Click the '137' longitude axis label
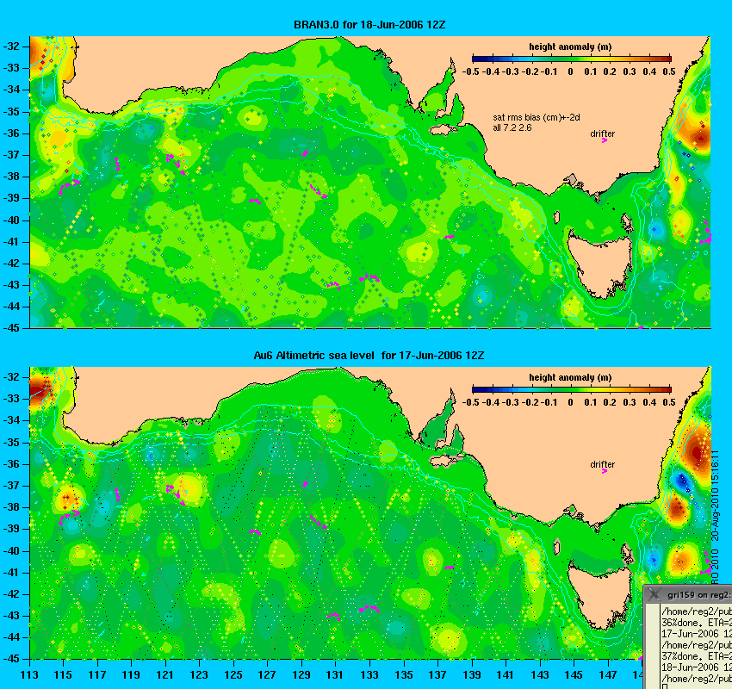The image size is (732, 689). pyautogui.click(x=437, y=674)
